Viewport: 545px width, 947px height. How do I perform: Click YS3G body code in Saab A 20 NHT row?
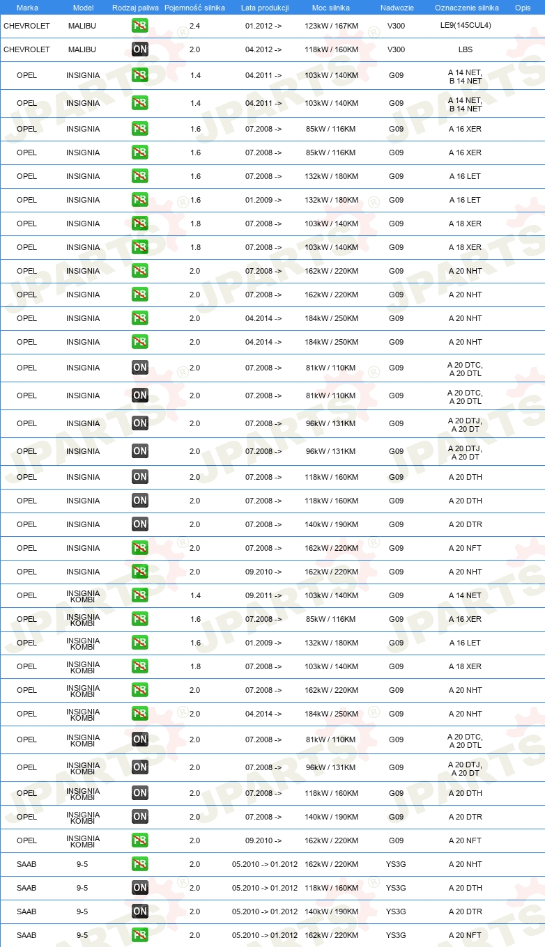click(x=396, y=864)
